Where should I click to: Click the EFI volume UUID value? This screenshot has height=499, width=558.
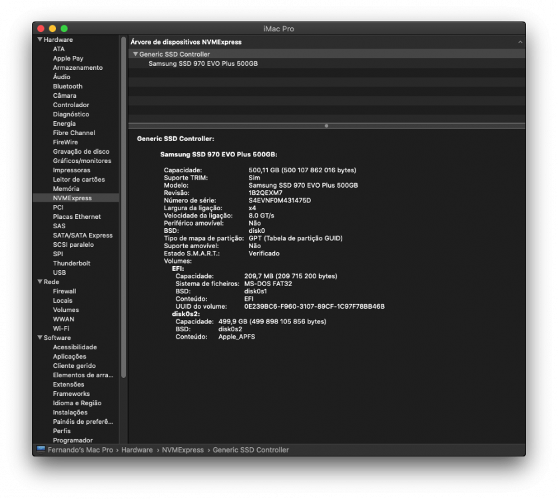point(314,306)
